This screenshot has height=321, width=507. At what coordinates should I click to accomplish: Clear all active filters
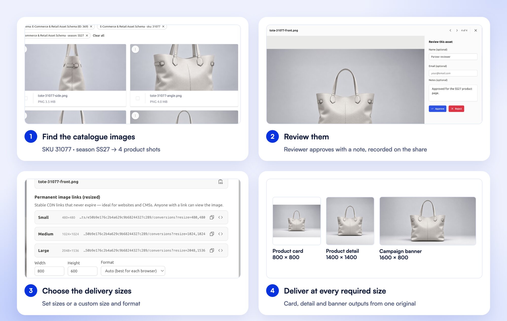coord(98,35)
